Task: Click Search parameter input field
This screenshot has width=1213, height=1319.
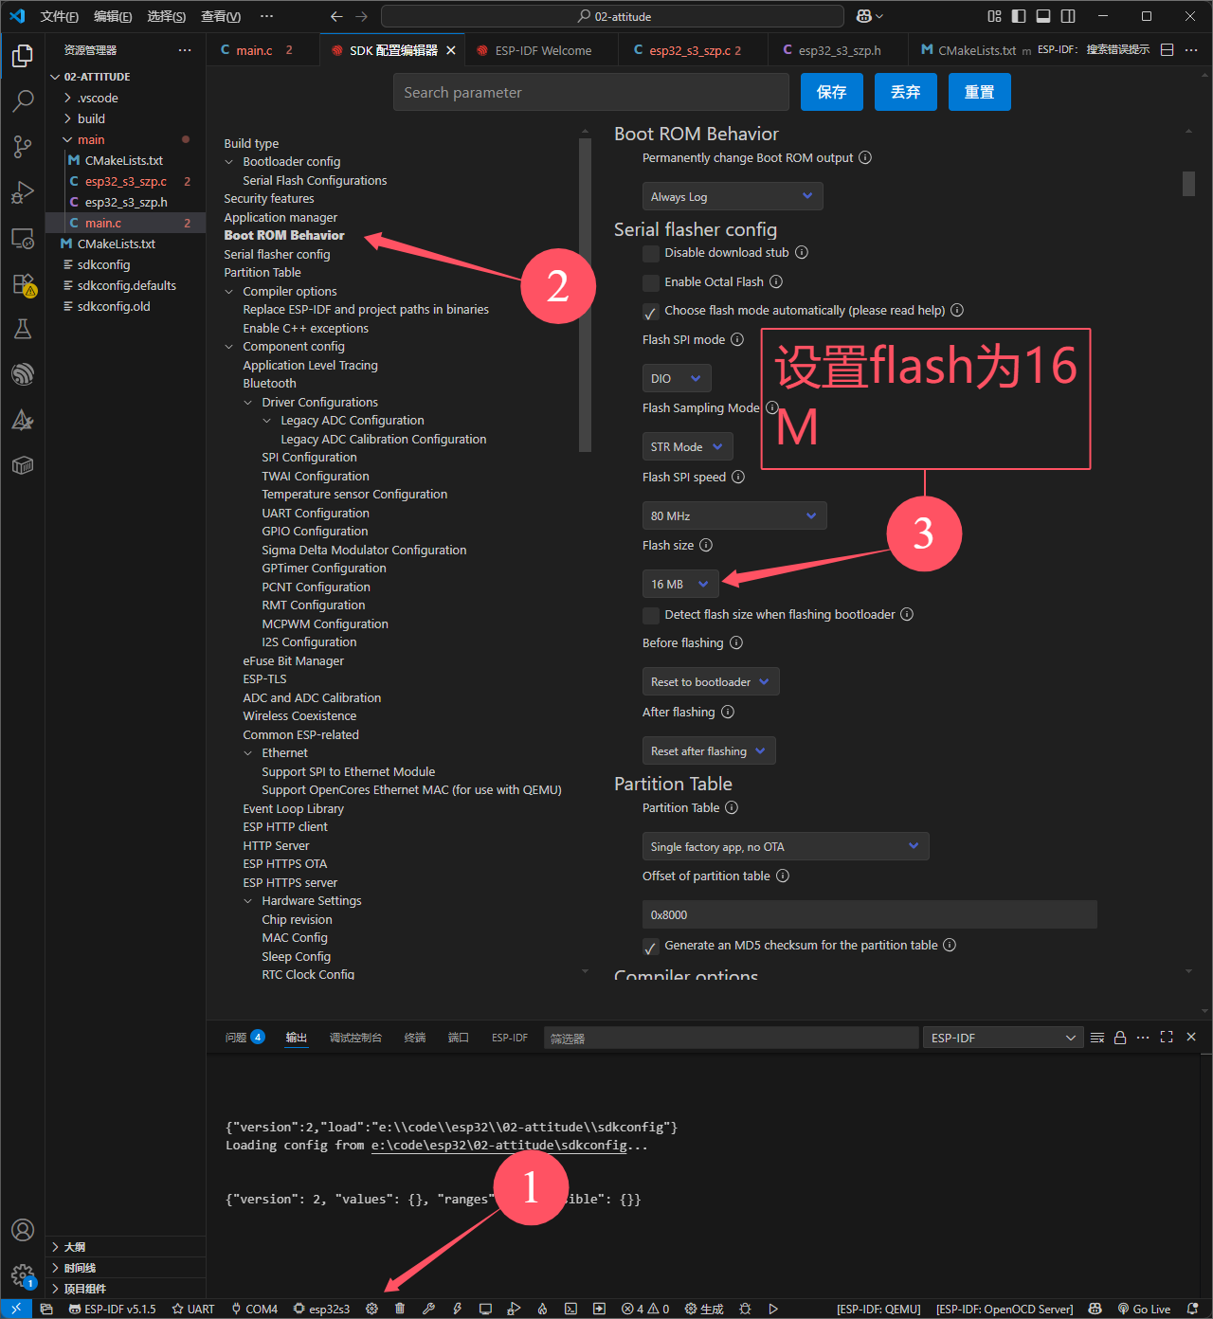Action: tap(591, 92)
